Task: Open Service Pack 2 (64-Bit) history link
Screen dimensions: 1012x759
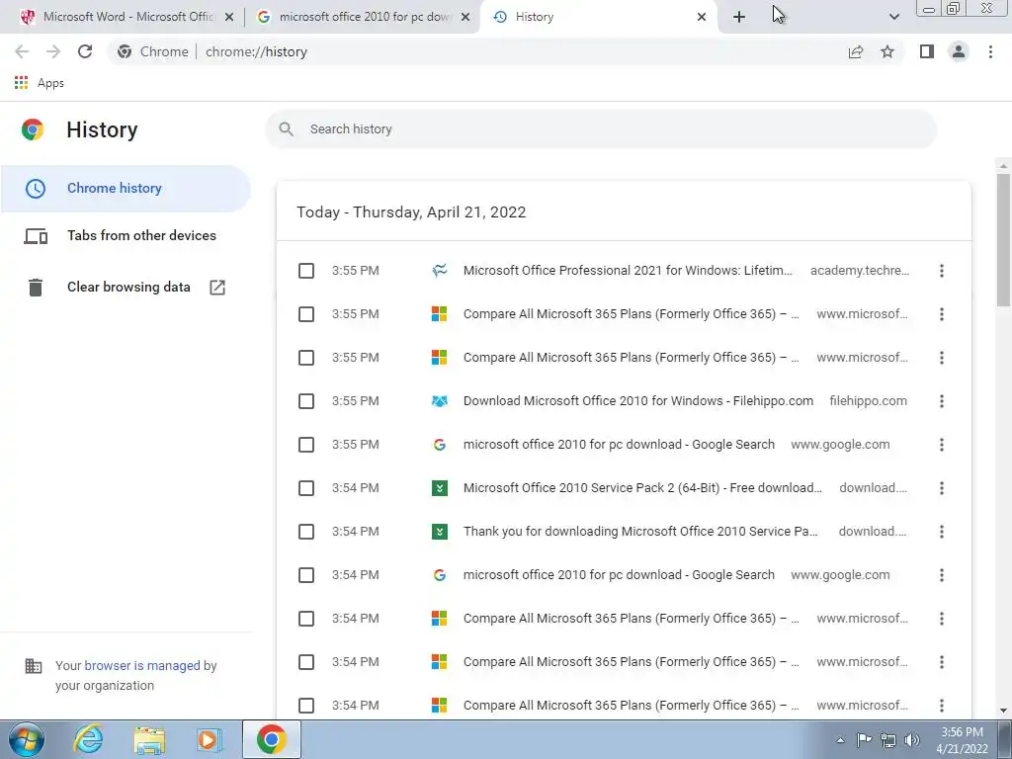Action: (642, 488)
